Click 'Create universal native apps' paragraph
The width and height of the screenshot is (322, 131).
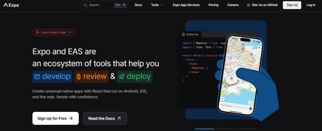click(90, 94)
